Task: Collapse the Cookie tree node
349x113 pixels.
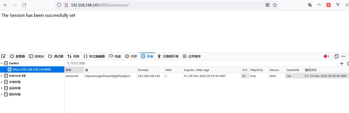Action: coord(2,63)
